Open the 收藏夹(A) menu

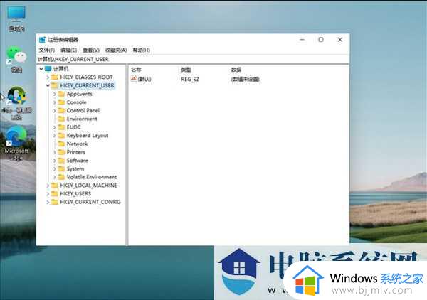point(116,50)
